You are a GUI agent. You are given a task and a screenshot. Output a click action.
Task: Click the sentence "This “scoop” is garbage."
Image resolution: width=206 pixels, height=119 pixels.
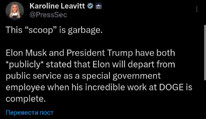point(54,31)
